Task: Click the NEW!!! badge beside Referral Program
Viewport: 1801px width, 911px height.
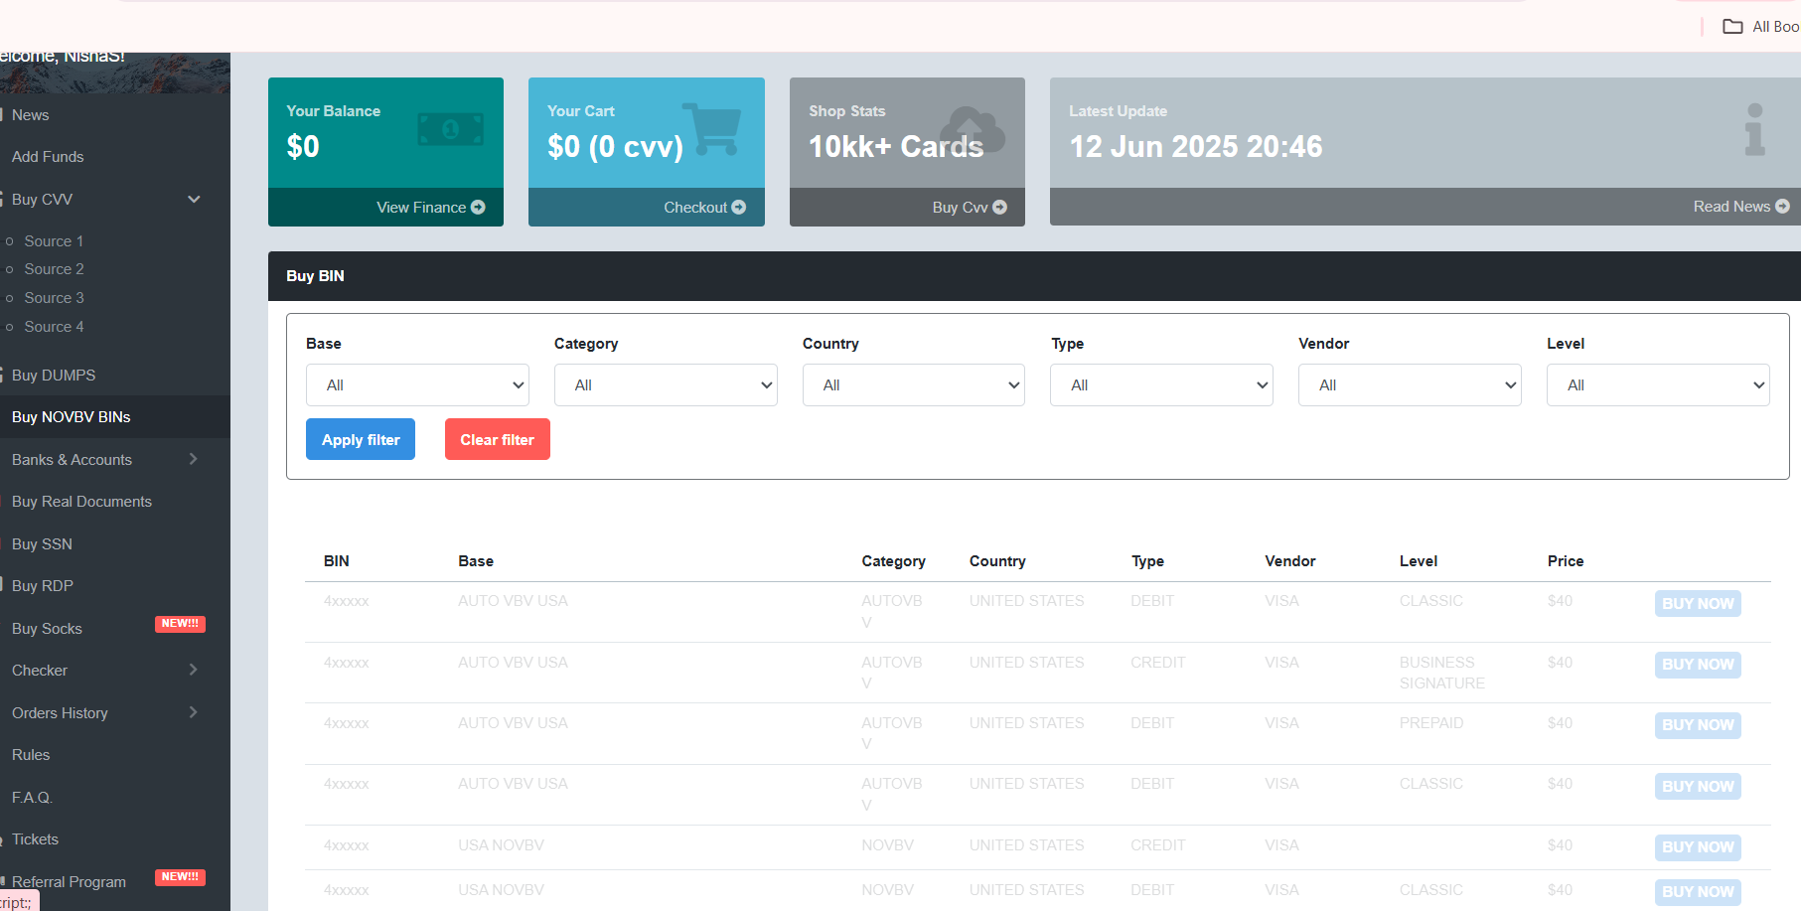Action: (180, 877)
